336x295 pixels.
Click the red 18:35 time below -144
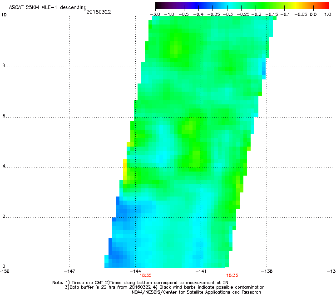coord(145,275)
